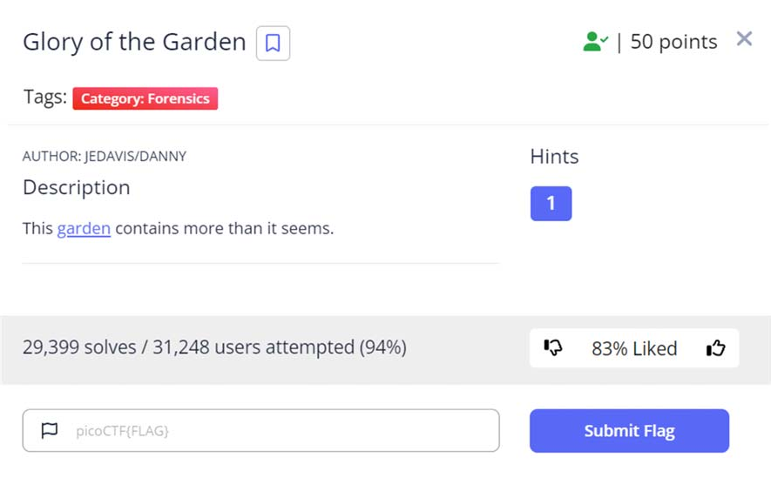Viewport: 771px width, 478px height.
Task: Open the garden file link
Action: click(84, 229)
